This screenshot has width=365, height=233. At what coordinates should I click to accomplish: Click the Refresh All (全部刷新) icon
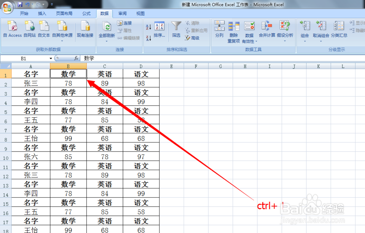[x=107, y=27]
